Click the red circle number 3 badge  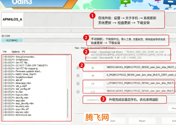tap(103, 99)
